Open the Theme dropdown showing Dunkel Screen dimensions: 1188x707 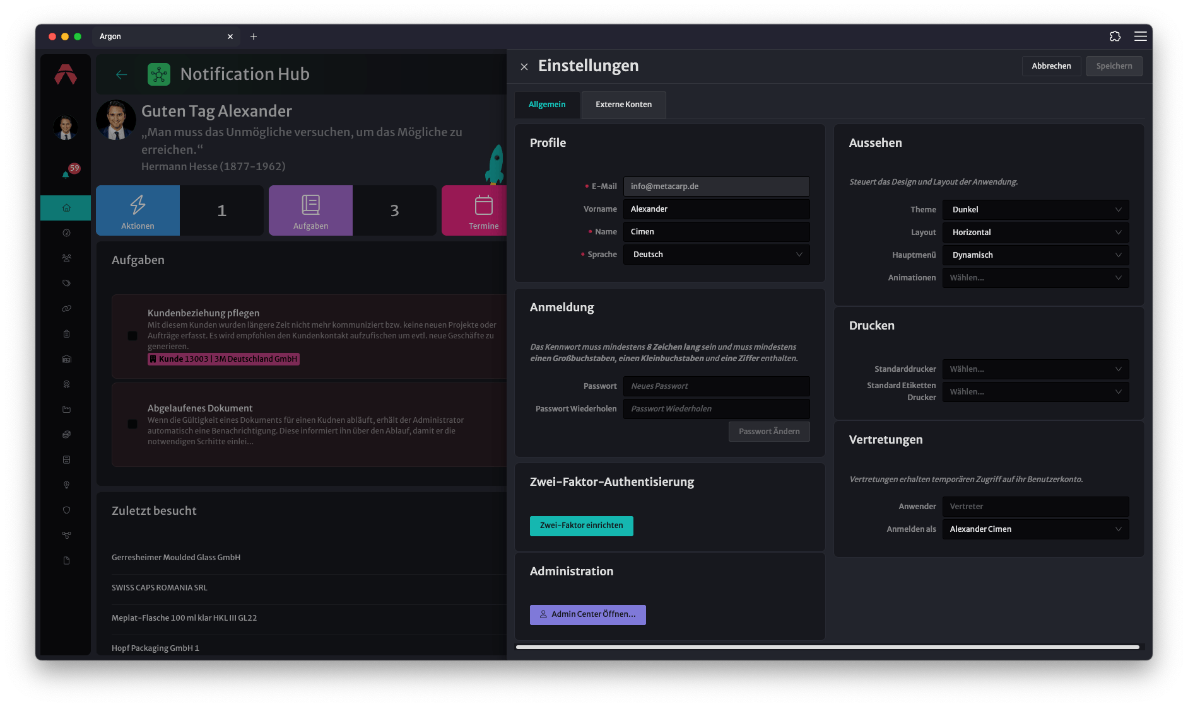pos(1036,210)
